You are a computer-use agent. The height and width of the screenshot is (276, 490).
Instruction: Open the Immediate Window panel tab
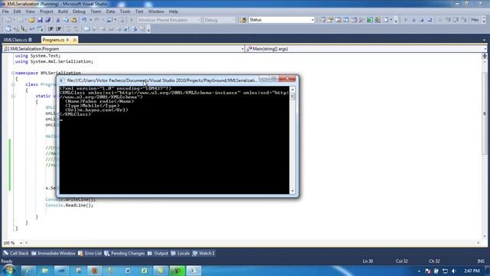point(54,254)
